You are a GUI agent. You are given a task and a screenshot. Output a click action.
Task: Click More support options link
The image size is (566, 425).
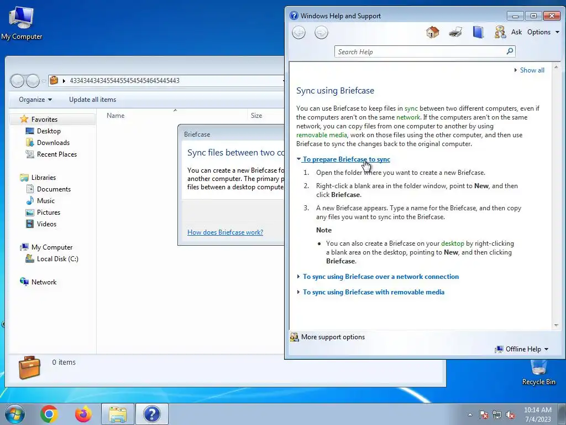(x=333, y=337)
